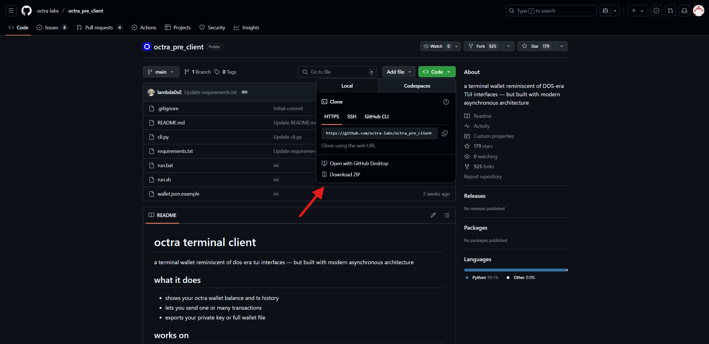View the 0 Tags link
The image size is (709, 344).
click(x=225, y=72)
